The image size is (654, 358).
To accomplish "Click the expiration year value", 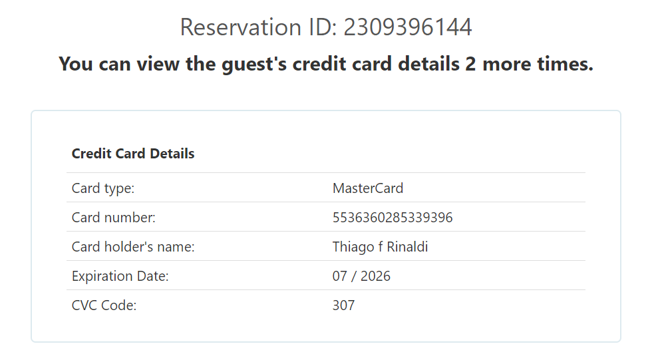I will (375, 276).
